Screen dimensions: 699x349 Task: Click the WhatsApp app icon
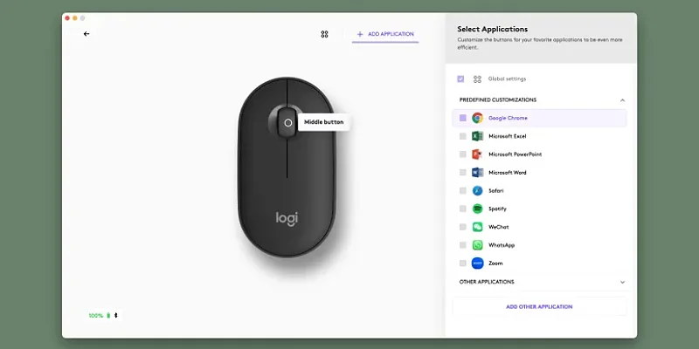pyautogui.click(x=477, y=245)
